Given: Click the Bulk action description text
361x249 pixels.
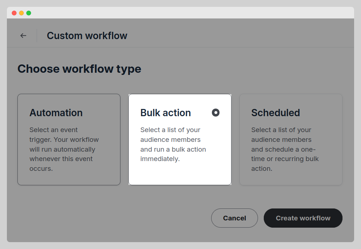Looking at the screenshot, I should pos(173,144).
